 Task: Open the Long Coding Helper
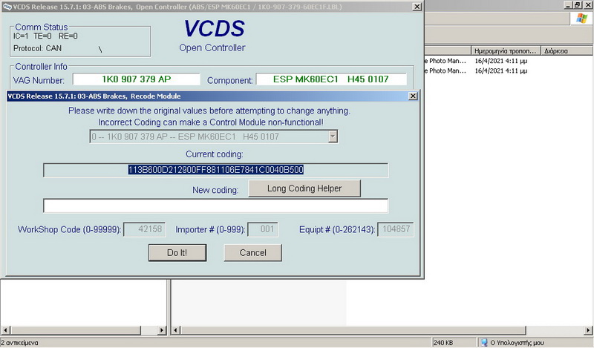304,188
